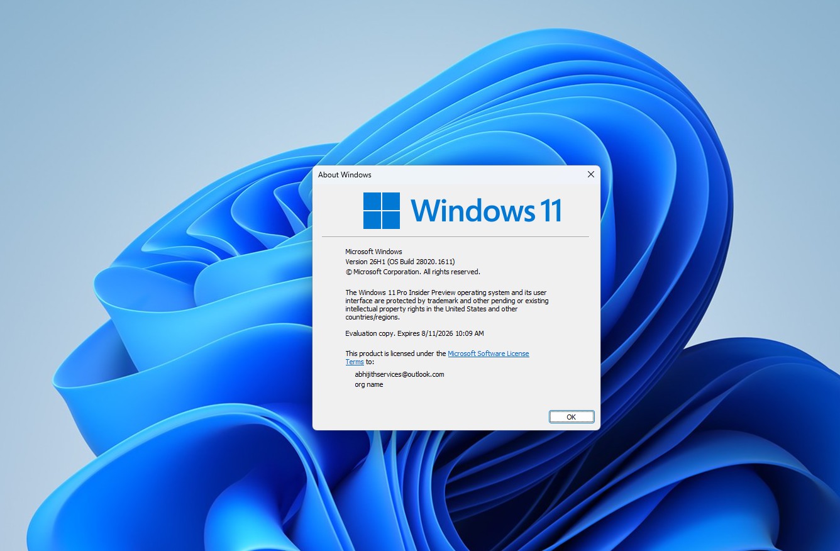Image resolution: width=840 pixels, height=551 pixels.
Task: Select the copyright notice line
Action: (412, 272)
